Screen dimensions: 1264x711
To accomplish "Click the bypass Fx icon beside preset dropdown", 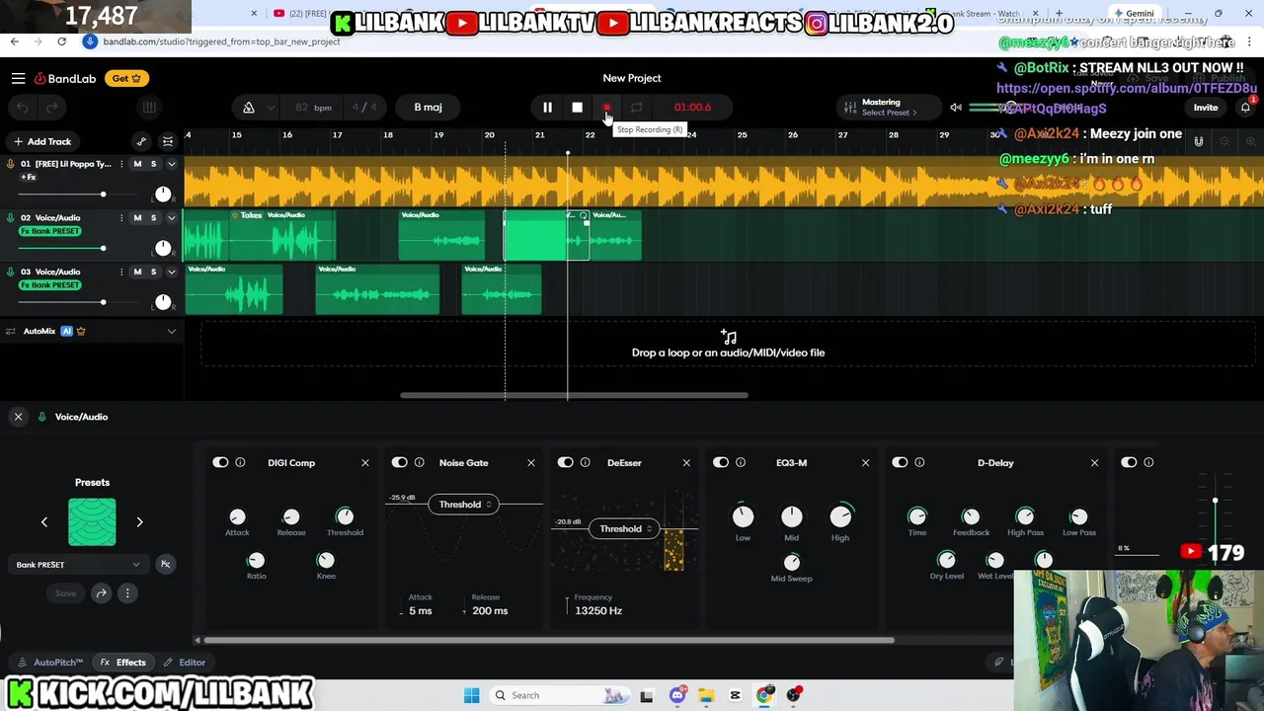I will (x=165, y=565).
